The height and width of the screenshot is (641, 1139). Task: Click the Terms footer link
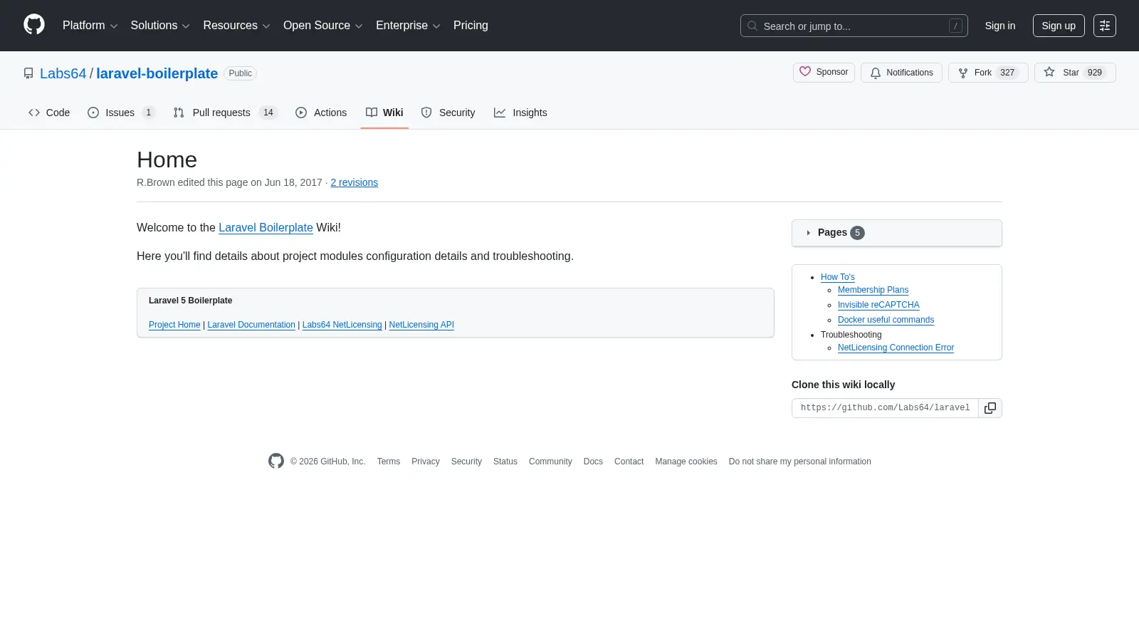389,462
